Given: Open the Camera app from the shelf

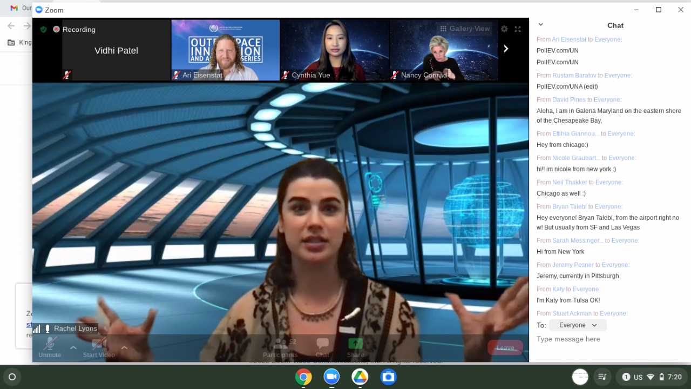Looking at the screenshot, I should pyautogui.click(x=388, y=377).
